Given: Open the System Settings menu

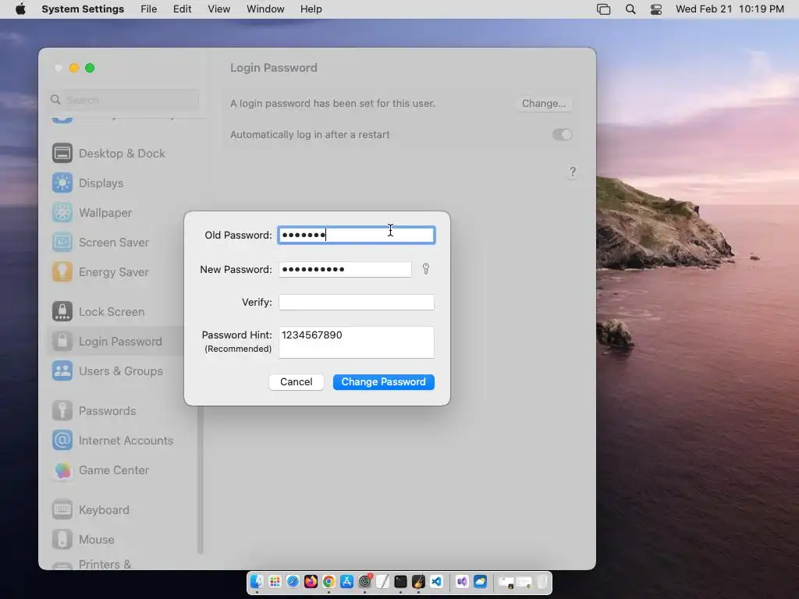Looking at the screenshot, I should coord(83,9).
